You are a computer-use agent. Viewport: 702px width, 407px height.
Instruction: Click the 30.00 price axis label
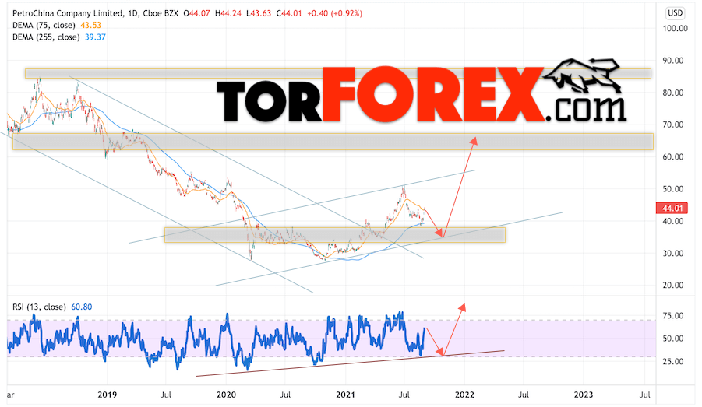673,253
